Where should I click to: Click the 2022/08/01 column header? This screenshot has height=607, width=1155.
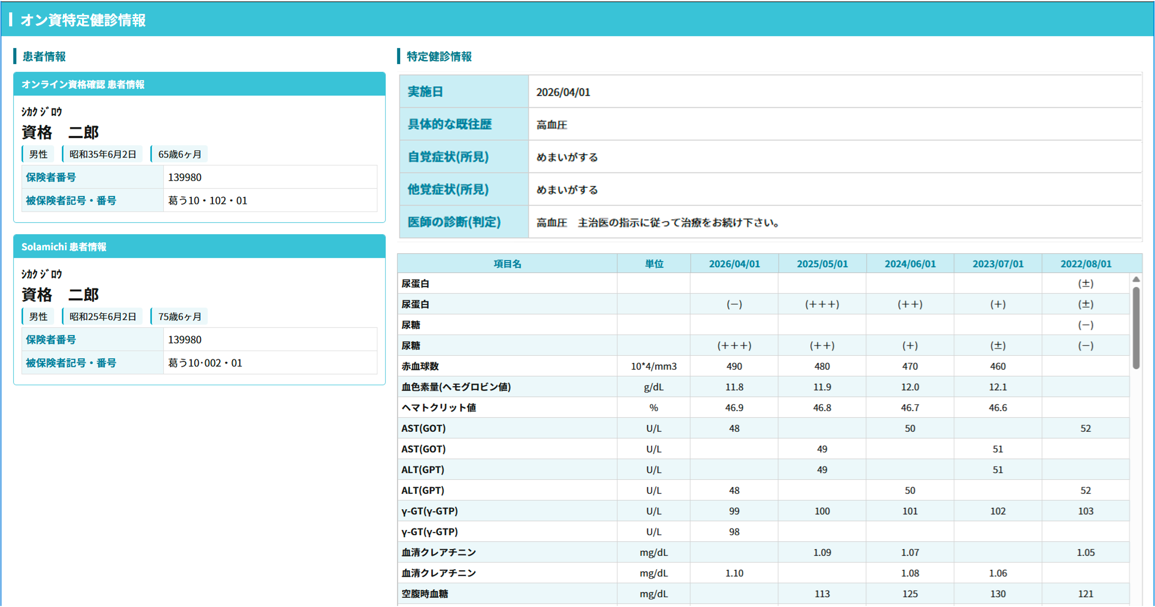click(1085, 264)
